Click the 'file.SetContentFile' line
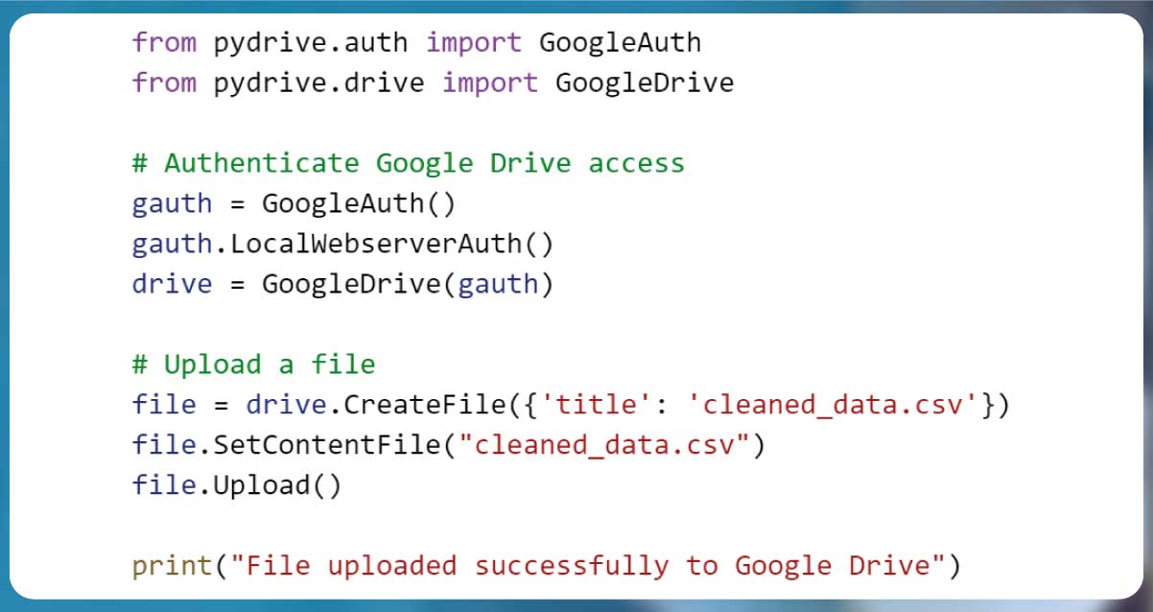The width and height of the screenshot is (1153, 612). click(x=449, y=445)
